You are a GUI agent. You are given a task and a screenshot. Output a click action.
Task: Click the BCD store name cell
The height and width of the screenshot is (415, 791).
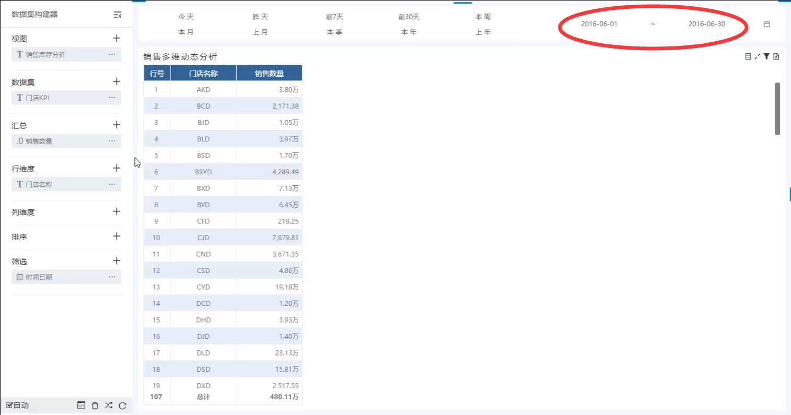click(203, 106)
